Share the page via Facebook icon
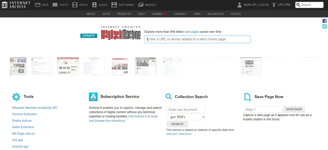 324,21
